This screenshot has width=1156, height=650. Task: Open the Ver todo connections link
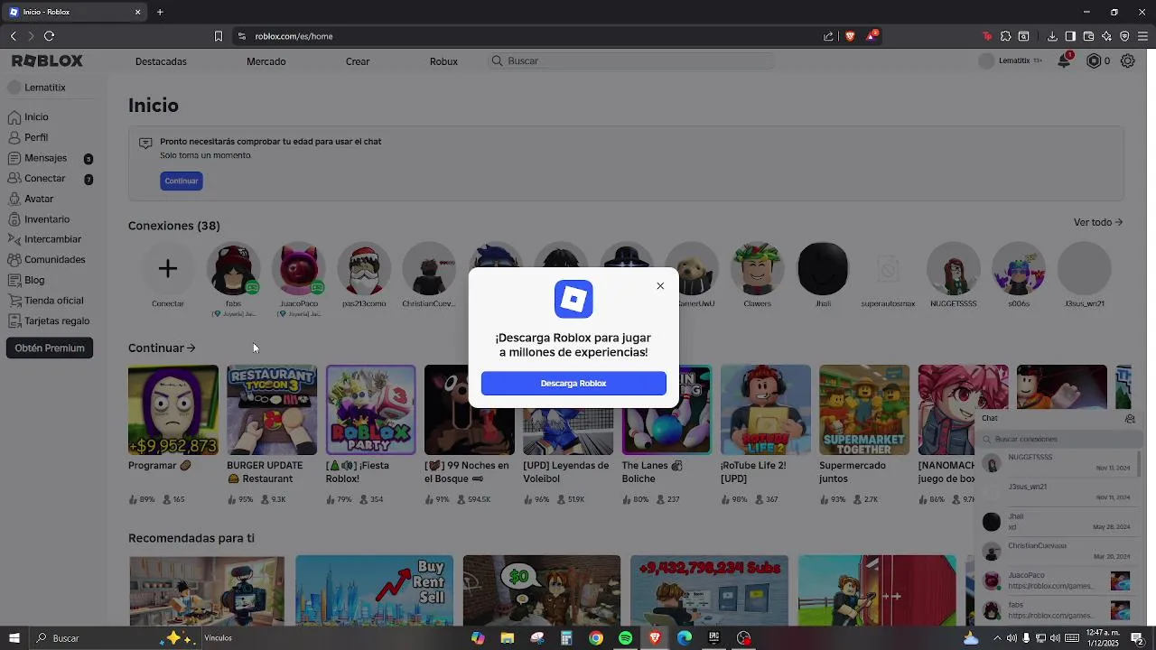(x=1098, y=222)
